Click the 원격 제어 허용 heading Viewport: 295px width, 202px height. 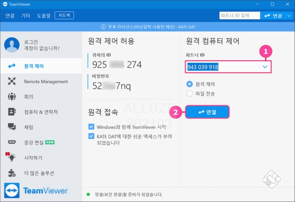click(x=111, y=41)
